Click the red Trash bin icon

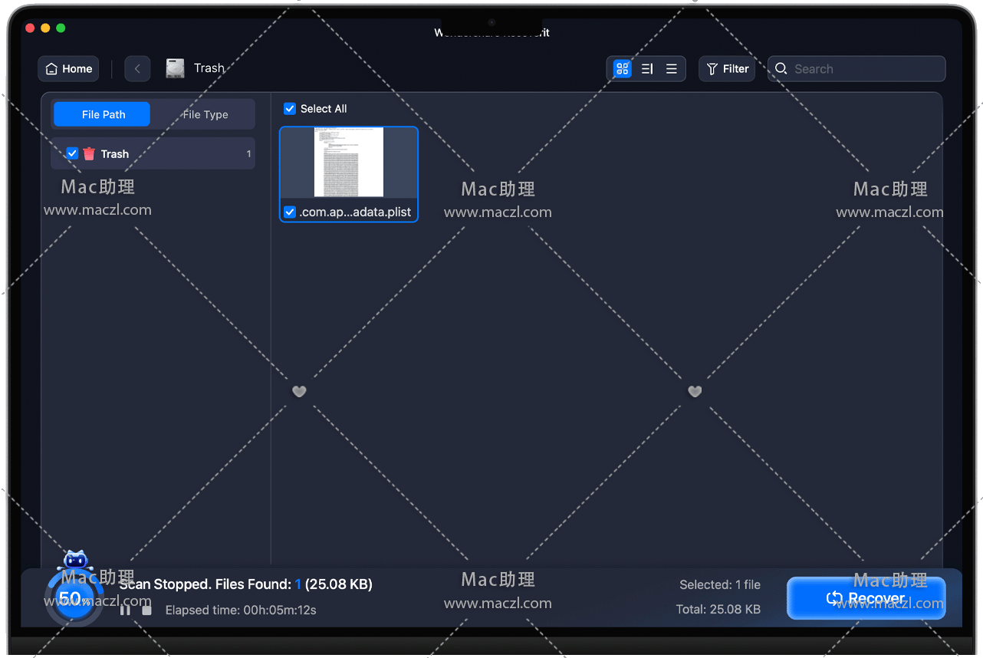(x=89, y=153)
